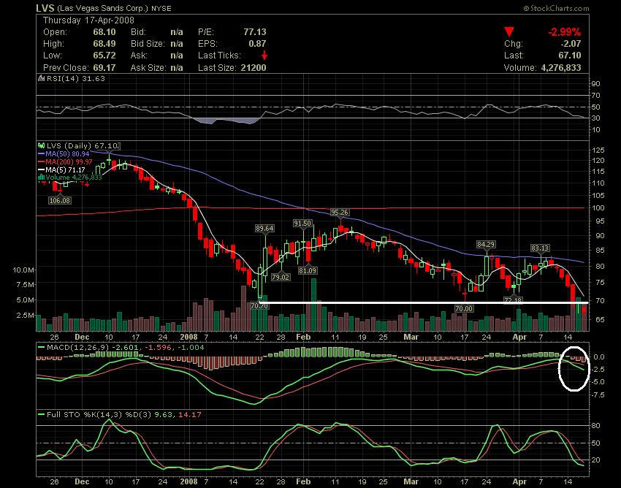This screenshot has height=488, width=621.
Task: Click the volume bars icon in chart legend
Action: (x=41, y=178)
